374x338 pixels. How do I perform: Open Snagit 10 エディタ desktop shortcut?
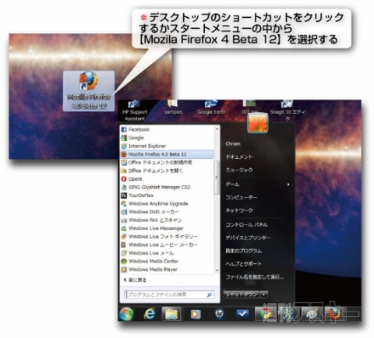(x=288, y=111)
